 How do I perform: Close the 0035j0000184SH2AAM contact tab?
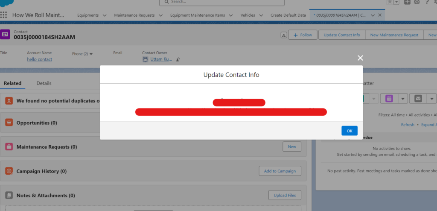[x=379, y=15]
